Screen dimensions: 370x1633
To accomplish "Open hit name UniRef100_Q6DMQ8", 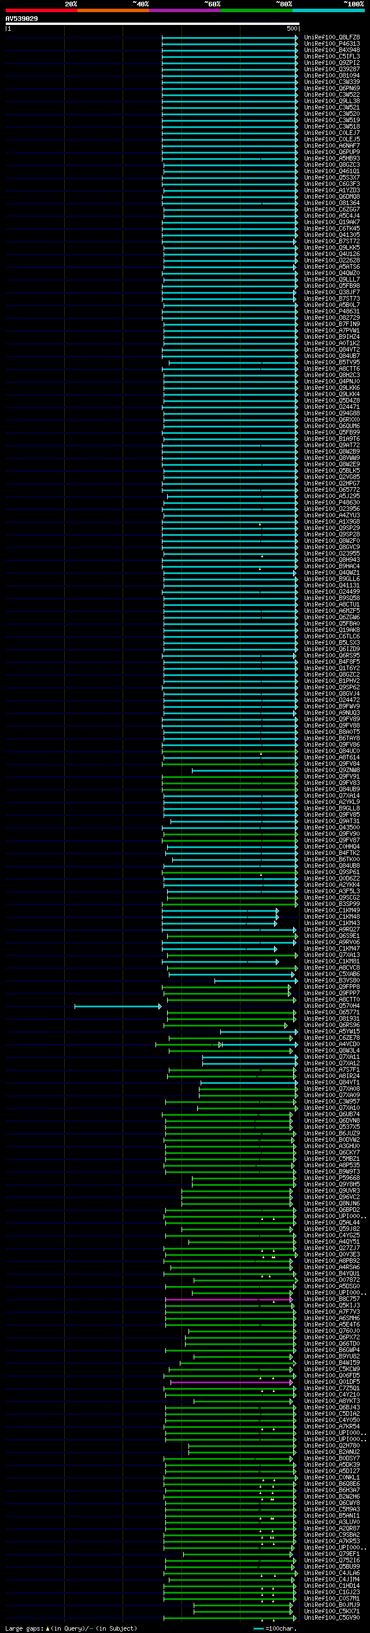I will click(x=331, y=196).
